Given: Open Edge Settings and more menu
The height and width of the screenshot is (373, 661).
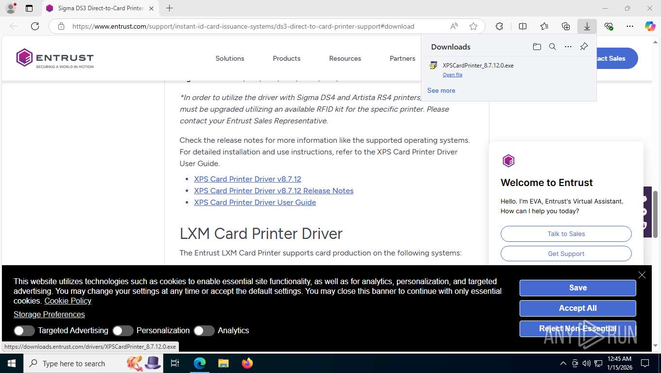Looking at the screenshot, I should (630, 26).
